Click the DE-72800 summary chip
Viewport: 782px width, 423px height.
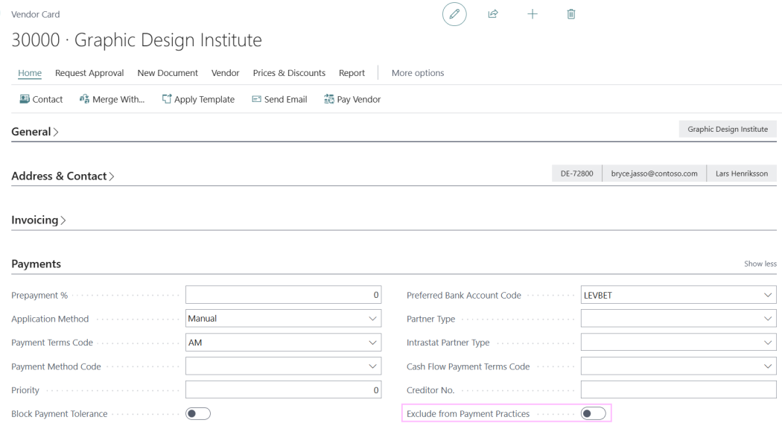[x=577, y=174]
